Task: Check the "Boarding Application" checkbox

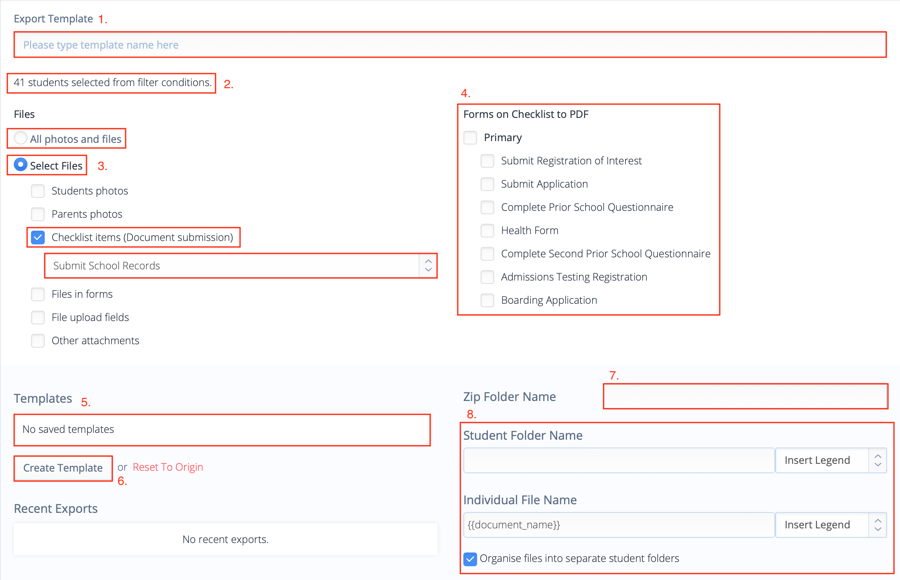Action: [x=487, y=300]
